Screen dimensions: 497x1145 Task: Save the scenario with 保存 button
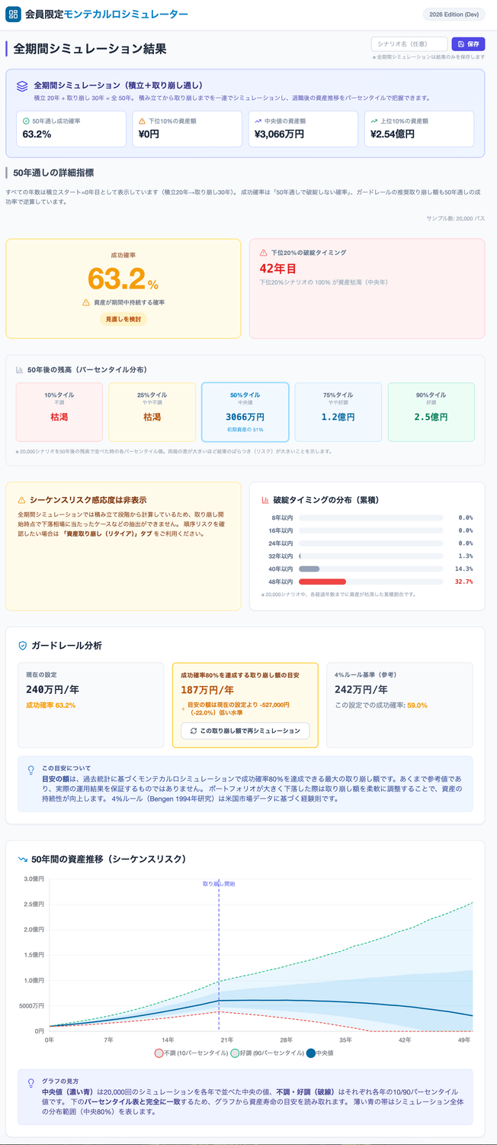468,44
